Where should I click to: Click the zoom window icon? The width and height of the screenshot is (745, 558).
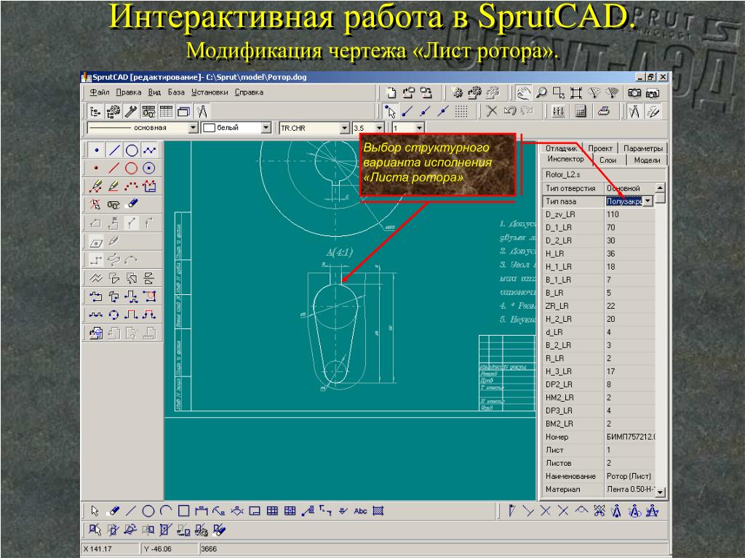pos(559,93)
